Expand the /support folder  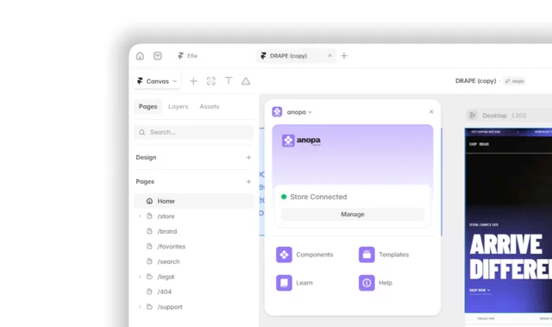pyautogui.click(x=140, y=307)
